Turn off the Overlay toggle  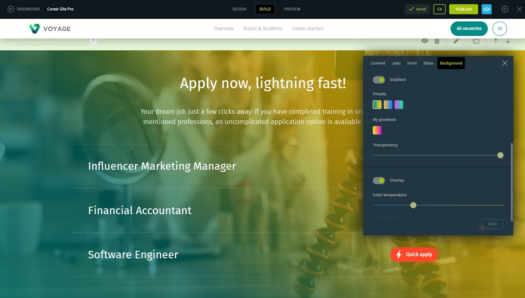pyautogui.click(x=379, y=181)
